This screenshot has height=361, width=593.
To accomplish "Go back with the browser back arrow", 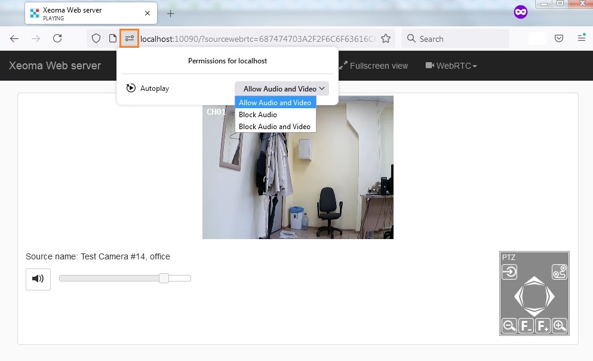I will click(x=14, y=39).
